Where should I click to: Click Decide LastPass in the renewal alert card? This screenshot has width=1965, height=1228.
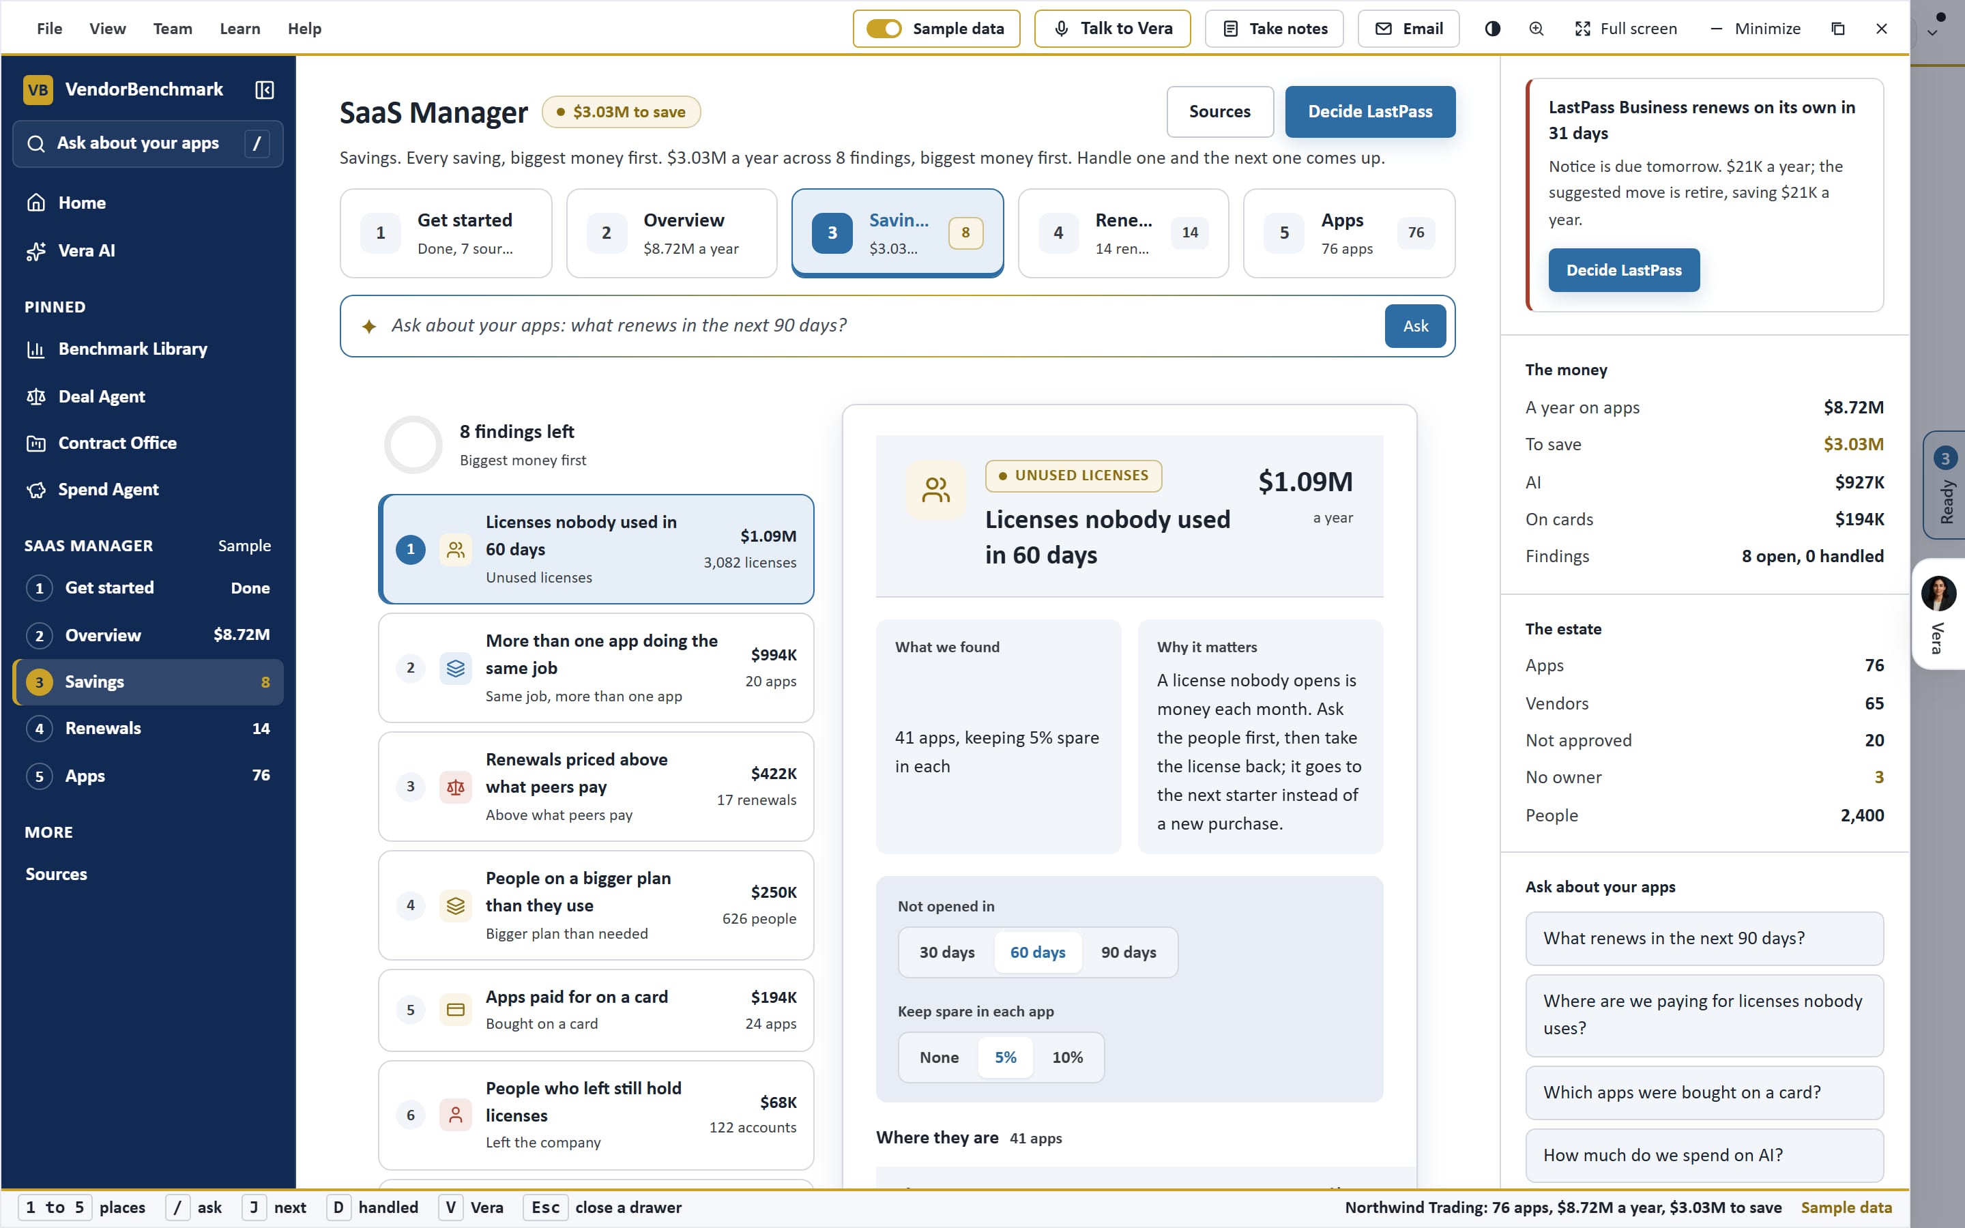point(1624,269)
